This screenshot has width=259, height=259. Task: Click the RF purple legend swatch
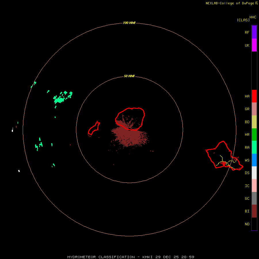(254, 32)
